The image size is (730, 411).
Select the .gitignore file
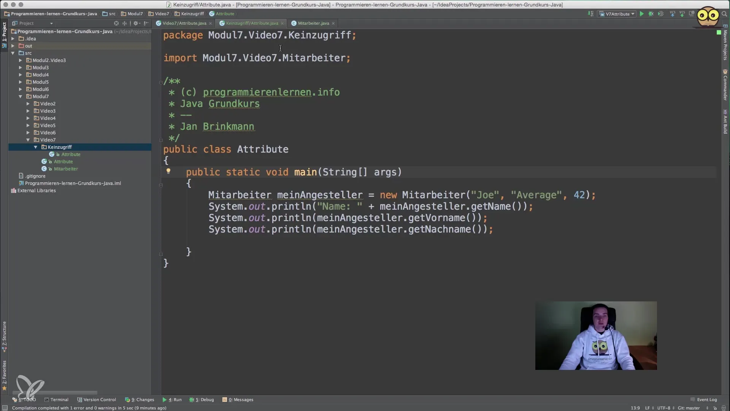click(35, 176)
